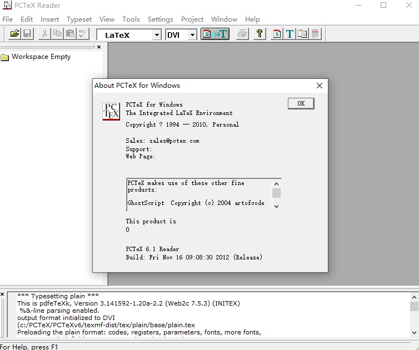419x350 pixels.
Task: Click the '%&-line parsing enabled.' log line
Action: (59, 311)
